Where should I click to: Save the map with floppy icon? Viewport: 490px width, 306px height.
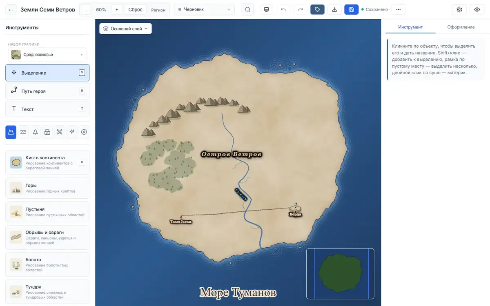point(352,9)
